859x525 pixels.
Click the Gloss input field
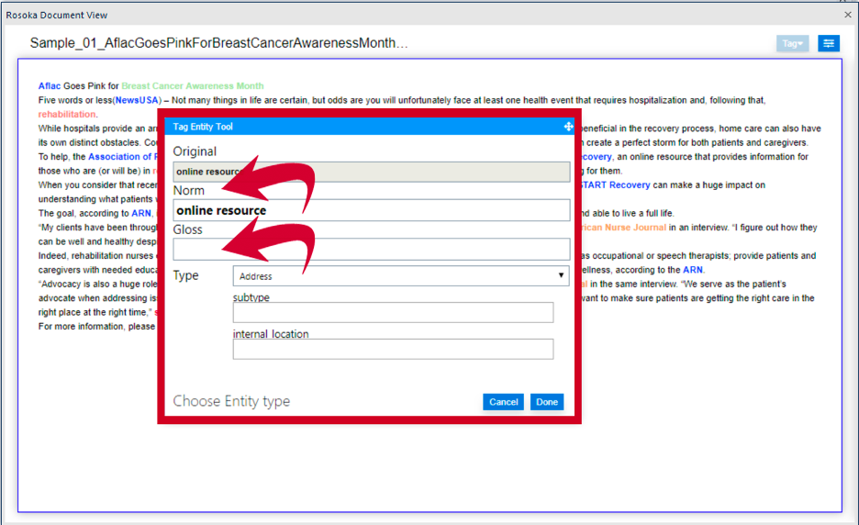(x=372, y=250)
